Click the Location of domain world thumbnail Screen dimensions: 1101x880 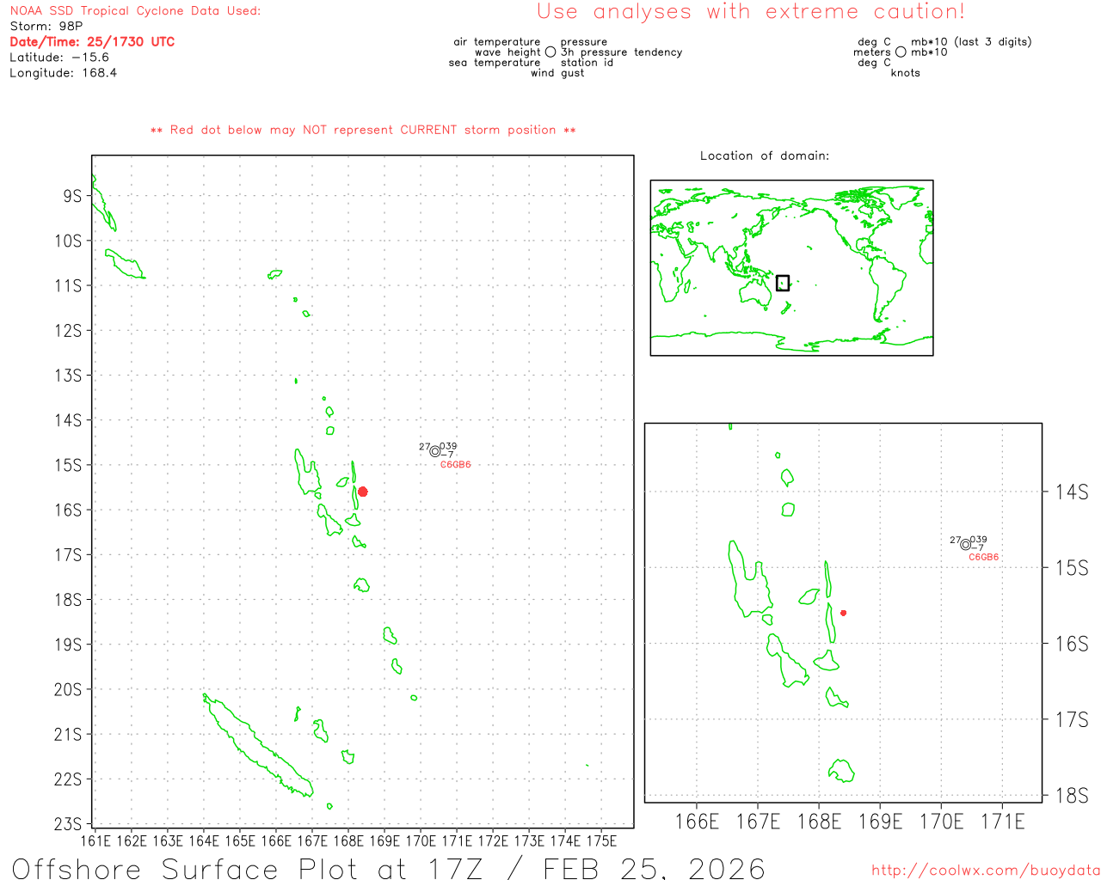point(791,267)
